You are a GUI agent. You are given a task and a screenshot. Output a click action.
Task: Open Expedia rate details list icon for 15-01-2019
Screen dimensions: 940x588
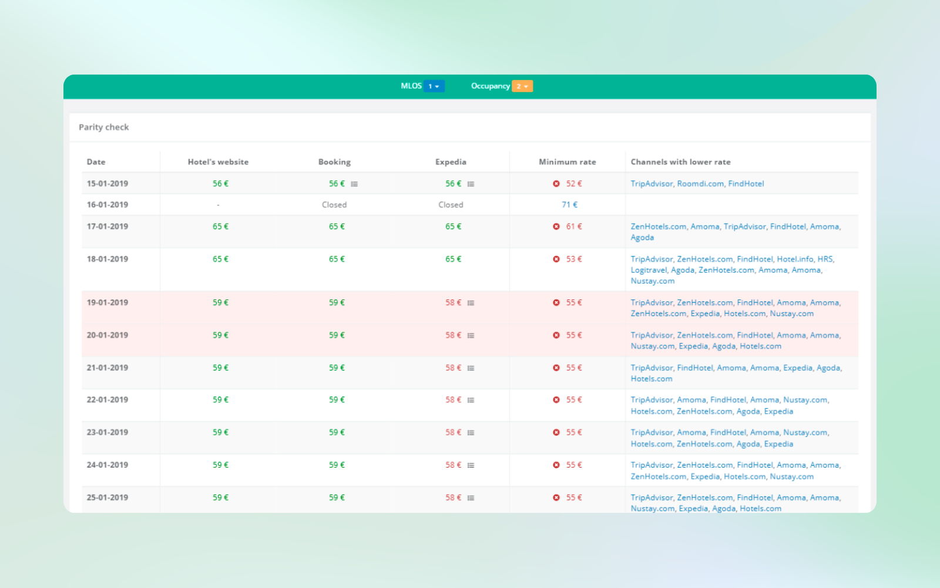[471, 184]
